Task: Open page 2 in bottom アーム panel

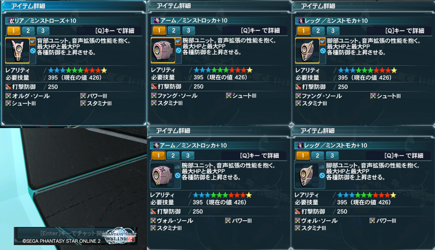Action: 173,155
